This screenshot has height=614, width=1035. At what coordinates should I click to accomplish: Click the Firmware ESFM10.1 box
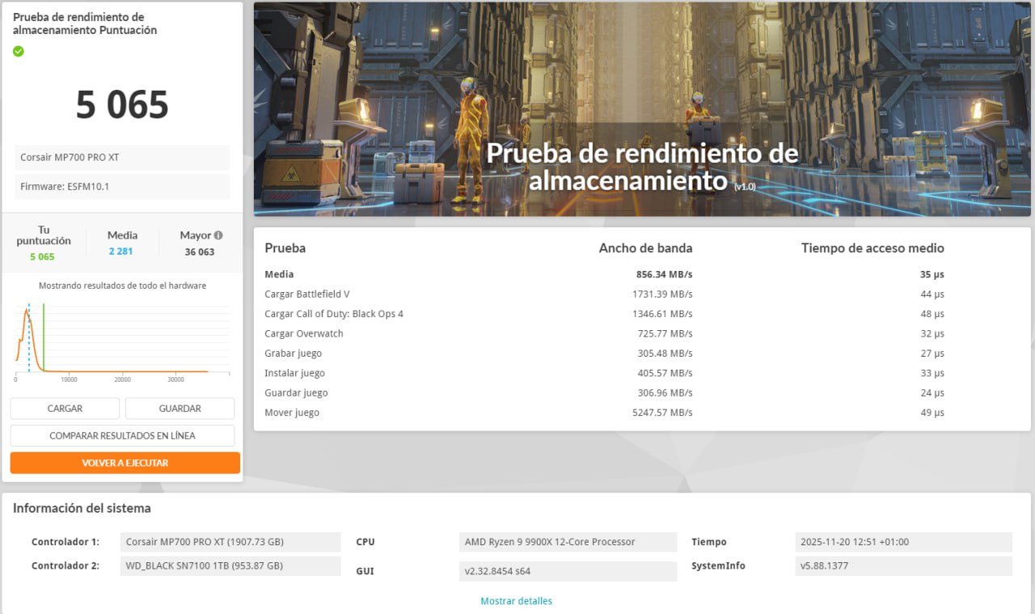pyautogui.click(x=122, y=187)
